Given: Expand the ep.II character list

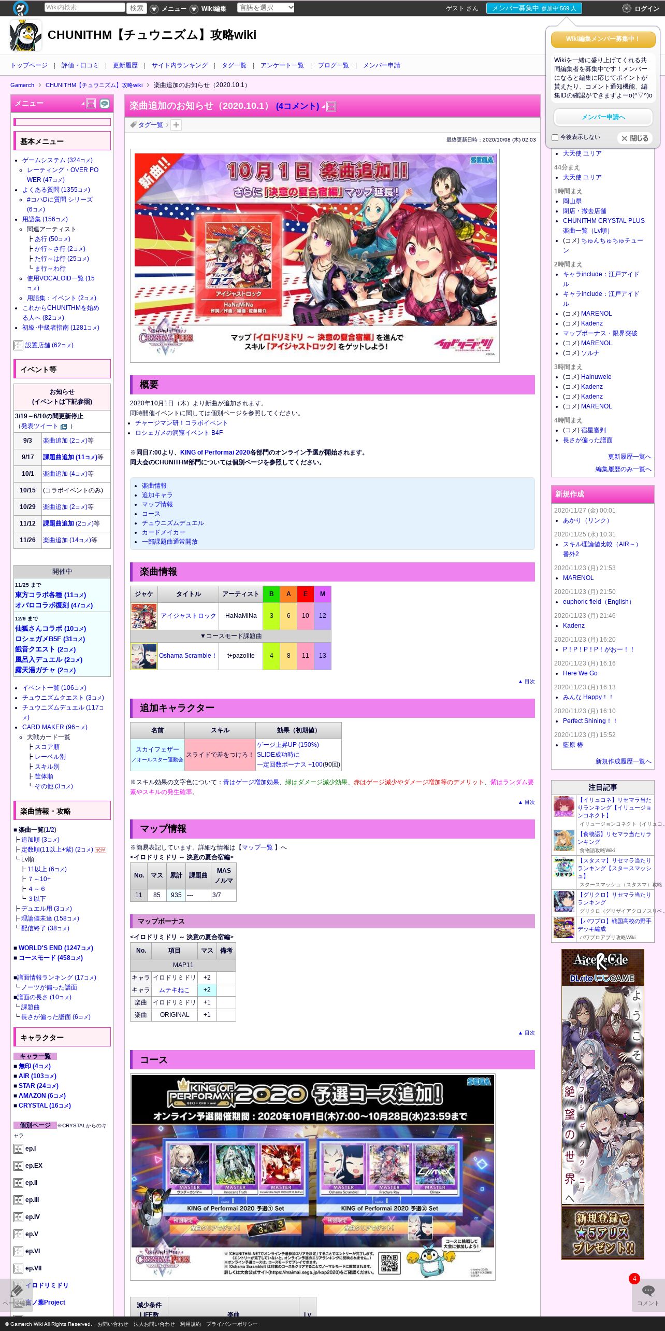Looking at the screenshot, I should tap(18, 1183).
